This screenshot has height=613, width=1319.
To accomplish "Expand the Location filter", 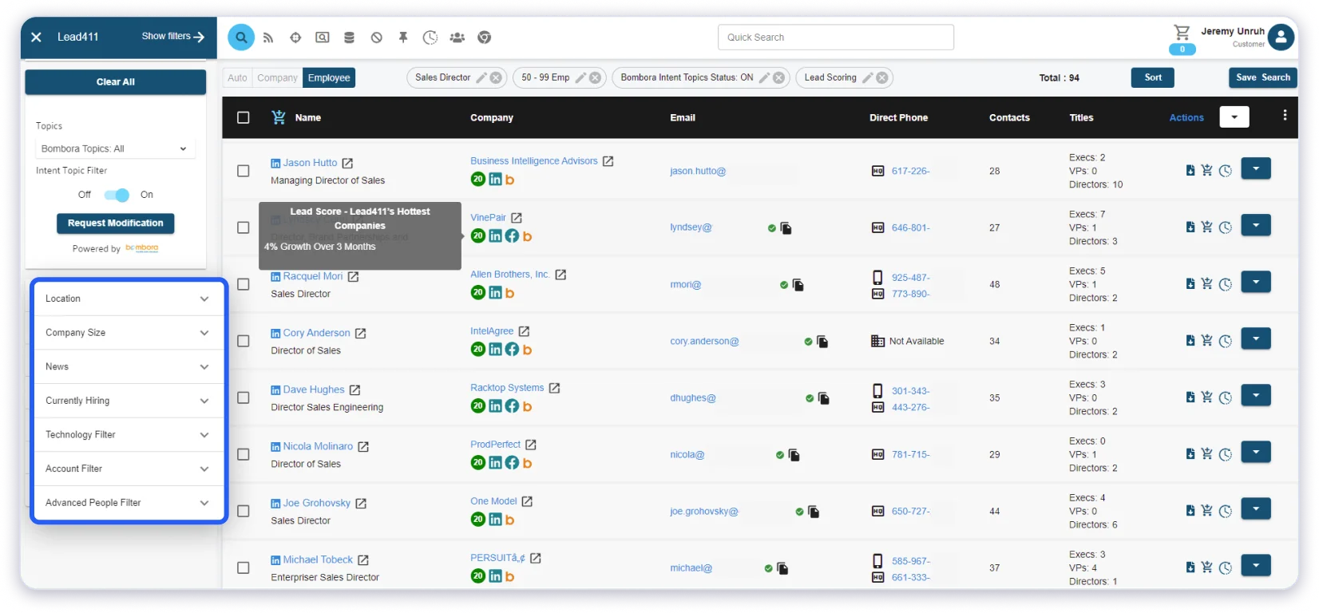I will point(129,299).
